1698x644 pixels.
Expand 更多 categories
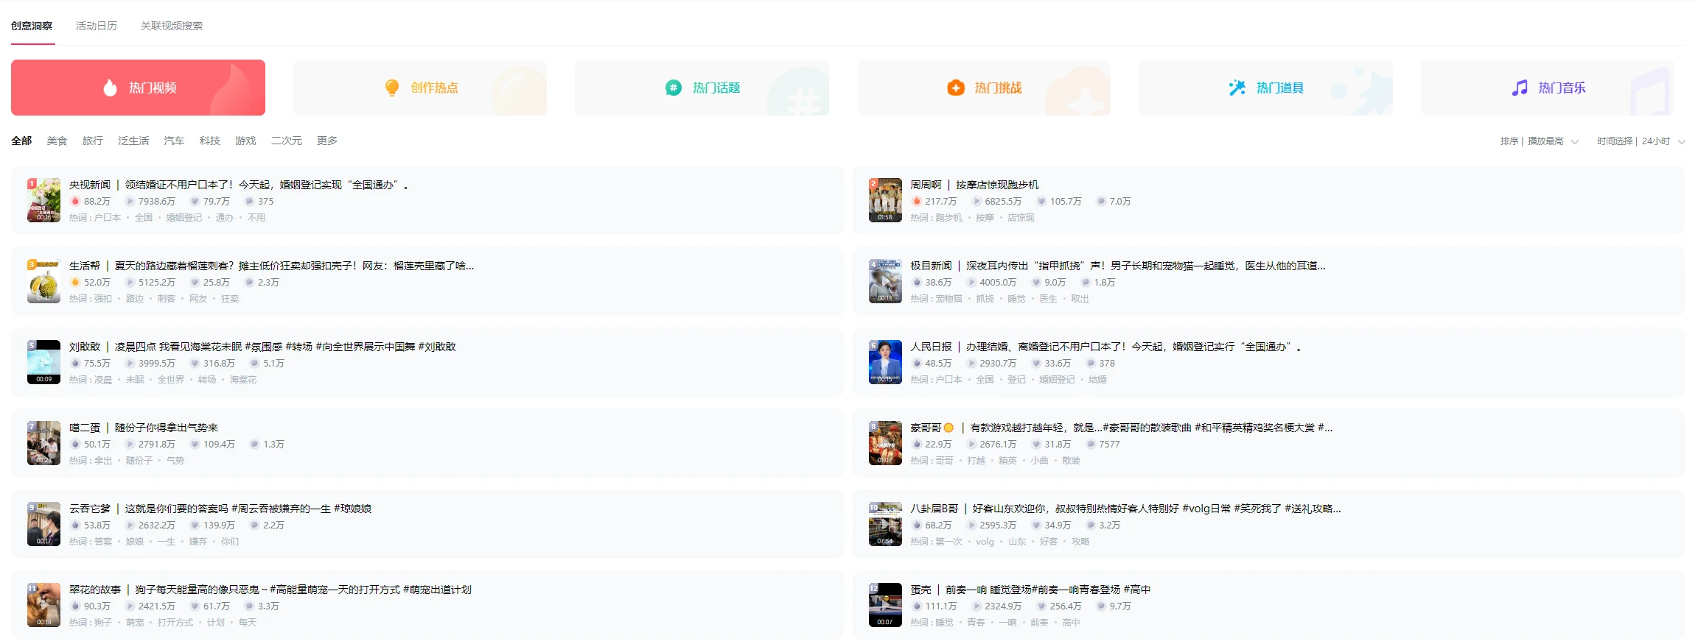[327, 141]
